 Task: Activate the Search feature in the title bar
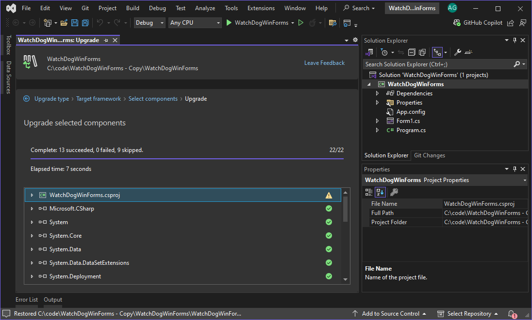359,8
